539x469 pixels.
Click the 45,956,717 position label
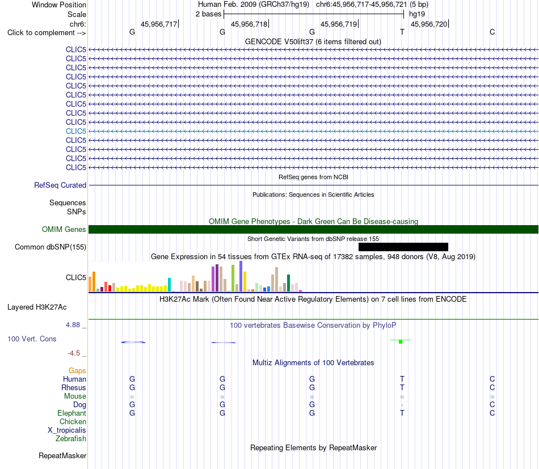coord(159,24)
